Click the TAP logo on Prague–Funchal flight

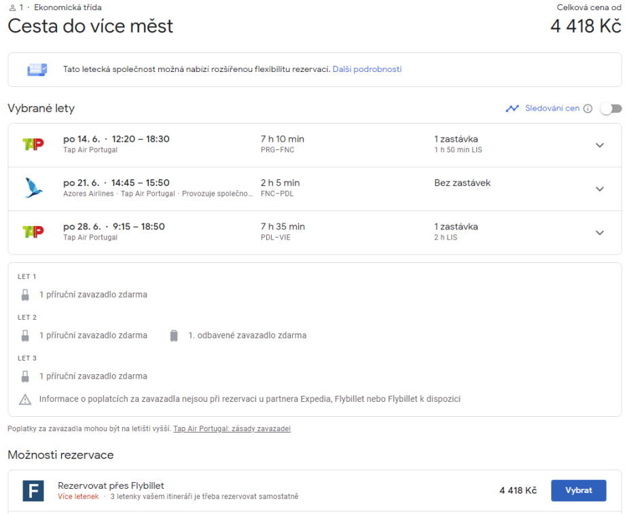(33, 145)
